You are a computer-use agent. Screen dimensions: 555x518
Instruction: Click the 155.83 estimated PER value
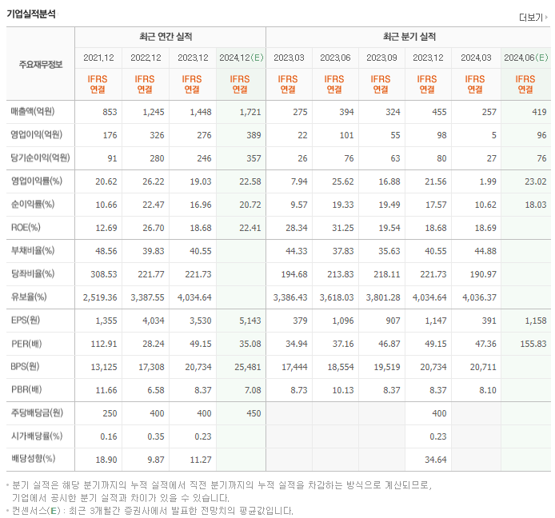[533, 344]
